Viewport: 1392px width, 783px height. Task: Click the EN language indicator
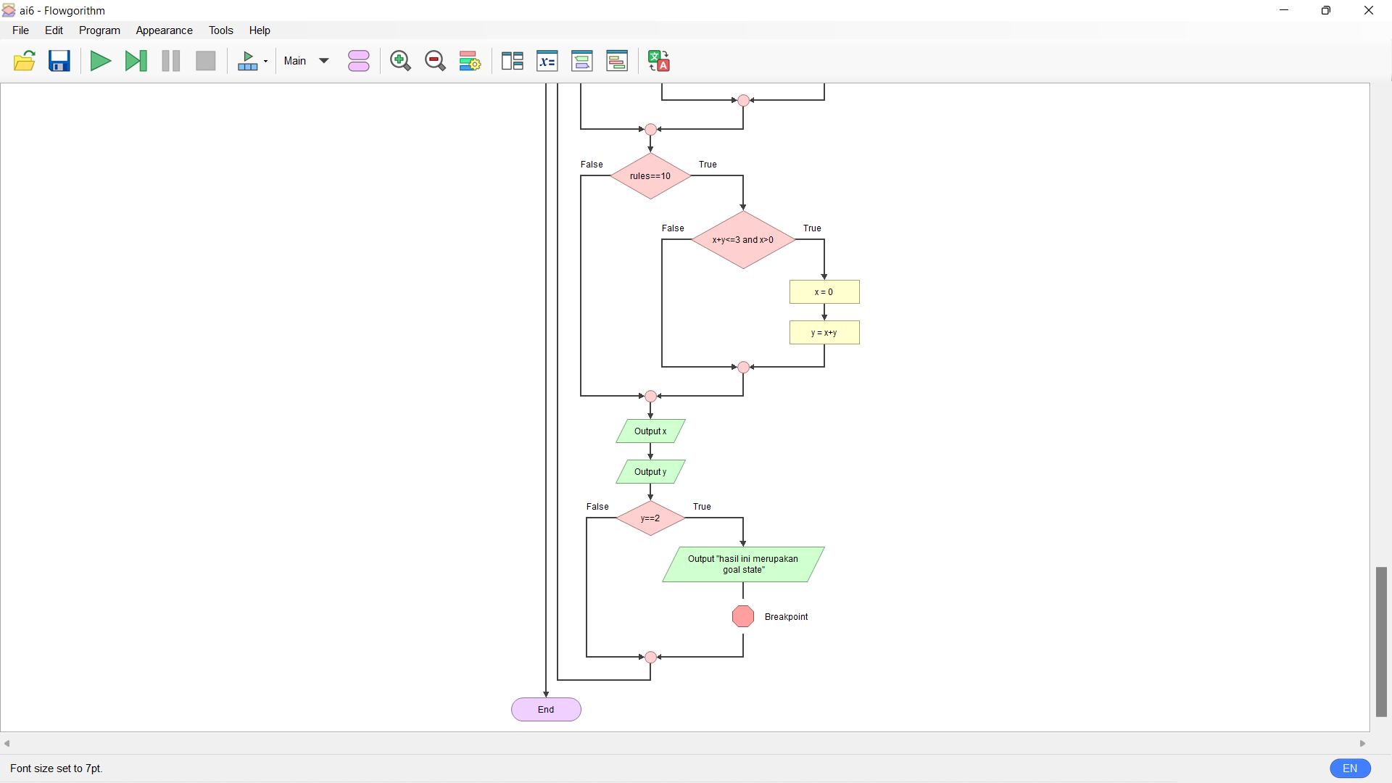click(1350, 768)
